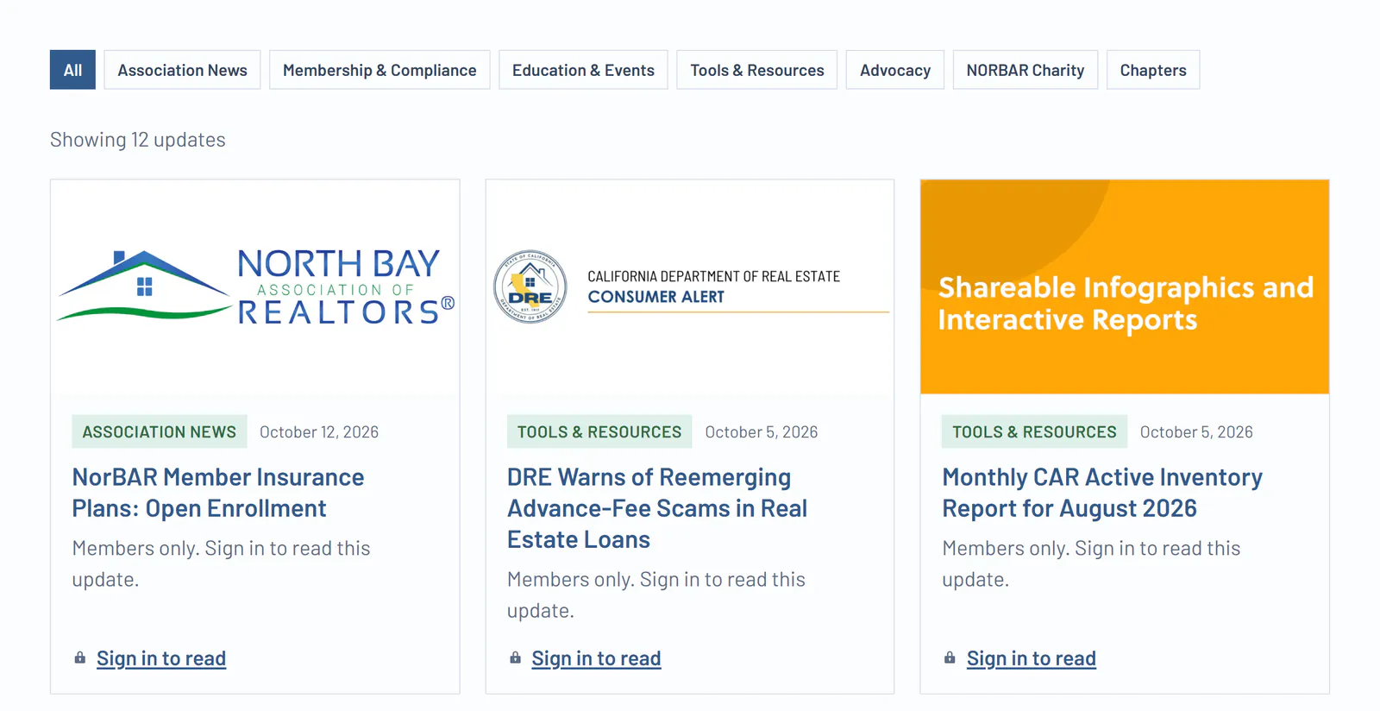Click lock icon on Monthly CAR Report card
This screenshot has height=711, width=1380.
tap(950, 658)
